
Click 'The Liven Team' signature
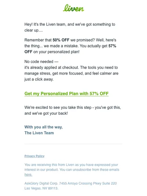tap(39, 133)
